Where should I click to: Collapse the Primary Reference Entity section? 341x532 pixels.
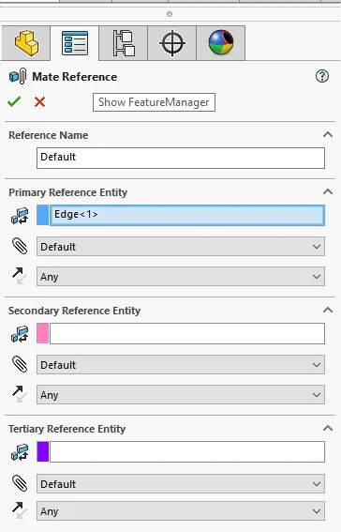[328, 191]
